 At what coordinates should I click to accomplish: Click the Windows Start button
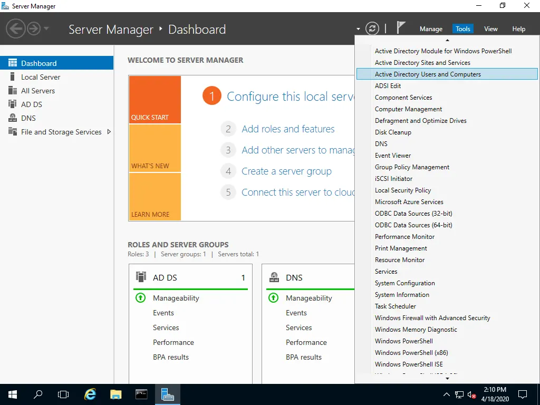pos(13,394)
